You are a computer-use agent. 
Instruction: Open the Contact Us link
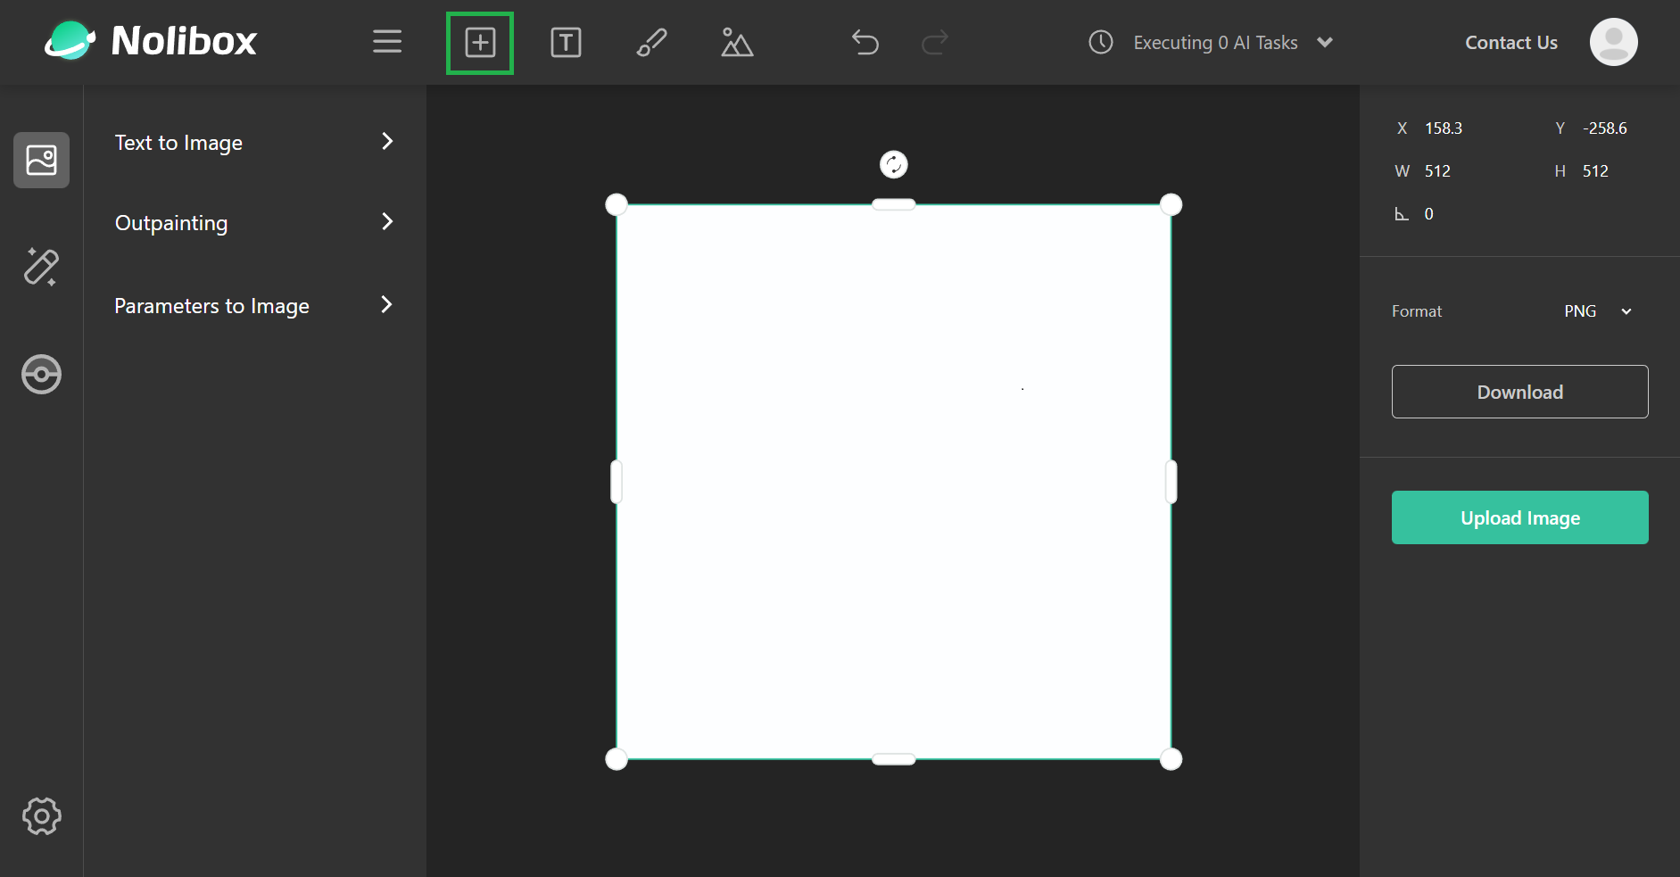pos(1510,43)
